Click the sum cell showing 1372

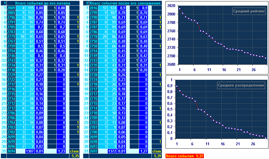[x=112, y=151]
